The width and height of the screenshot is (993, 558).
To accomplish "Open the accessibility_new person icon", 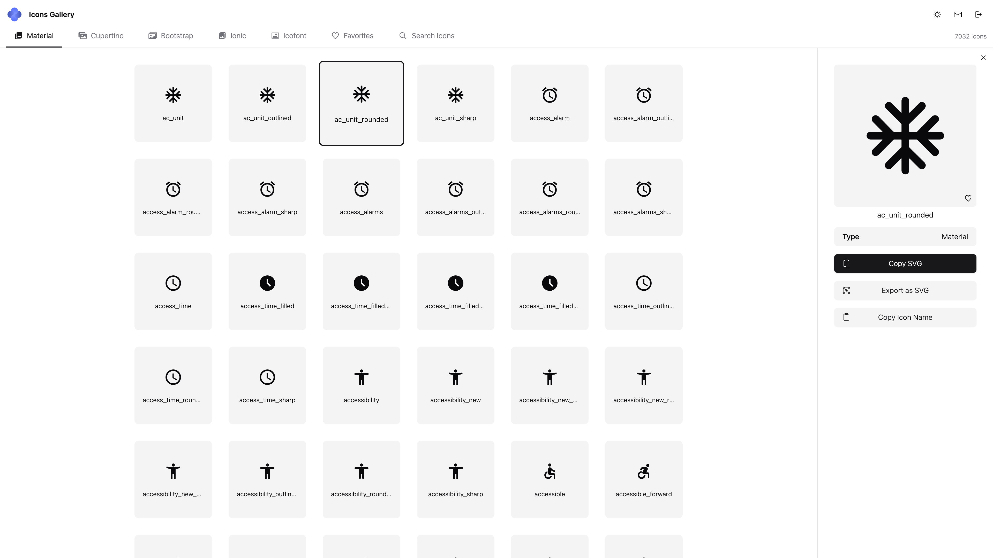I will tap(455, 385).
